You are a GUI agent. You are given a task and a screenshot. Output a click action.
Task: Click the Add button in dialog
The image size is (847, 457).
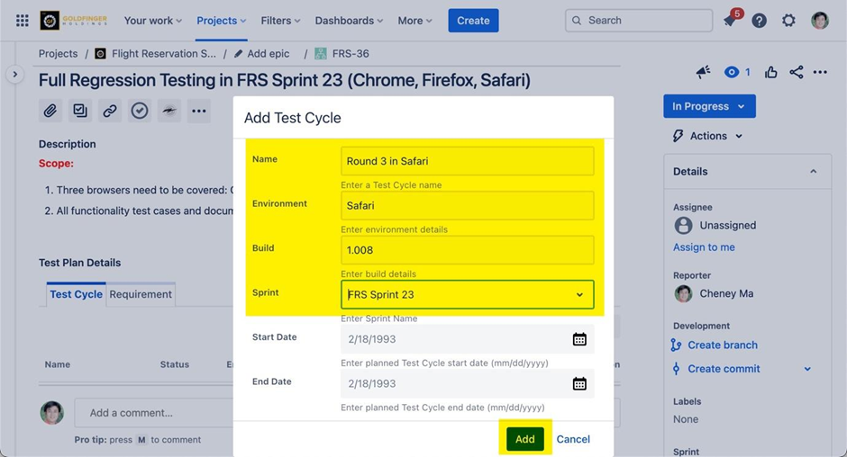[x=525, y=439]
